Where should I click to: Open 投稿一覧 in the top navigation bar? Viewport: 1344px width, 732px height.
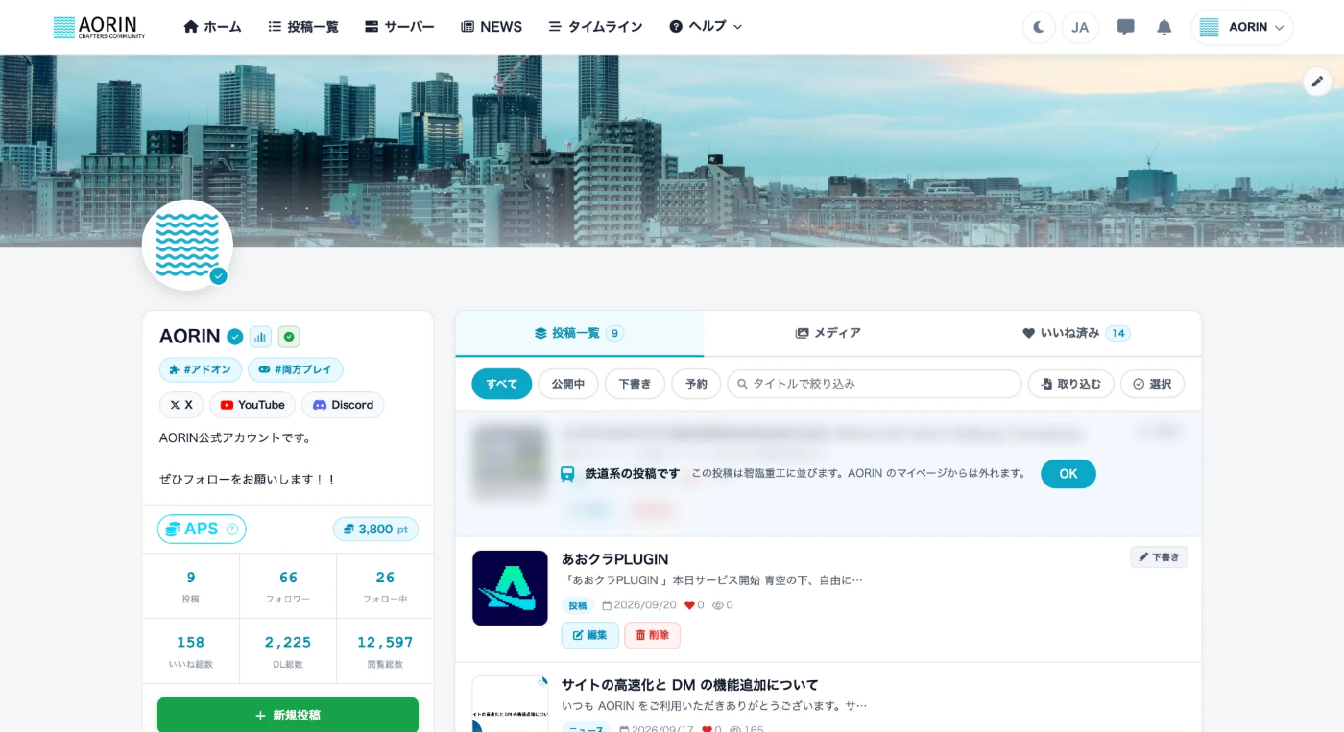point(303,27)
